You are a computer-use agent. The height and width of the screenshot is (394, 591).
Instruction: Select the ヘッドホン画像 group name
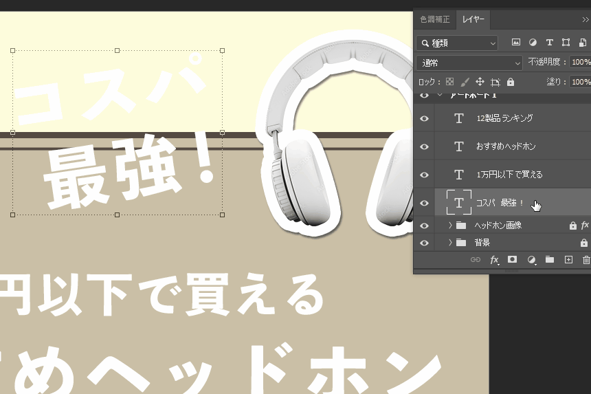(498, 226)
